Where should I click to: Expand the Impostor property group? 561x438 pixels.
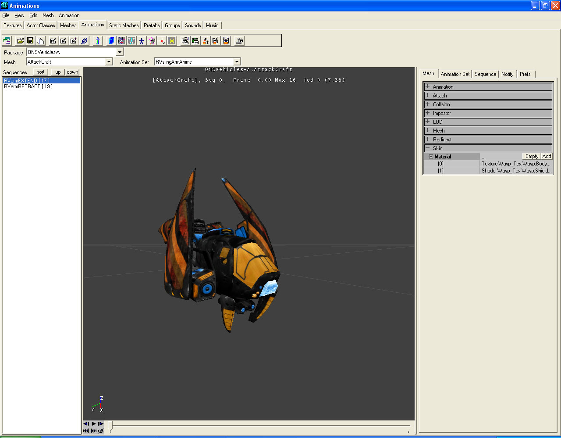pyautogui.click(x=427, y=113)
